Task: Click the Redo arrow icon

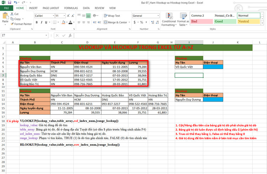Action: coord(23,2)
